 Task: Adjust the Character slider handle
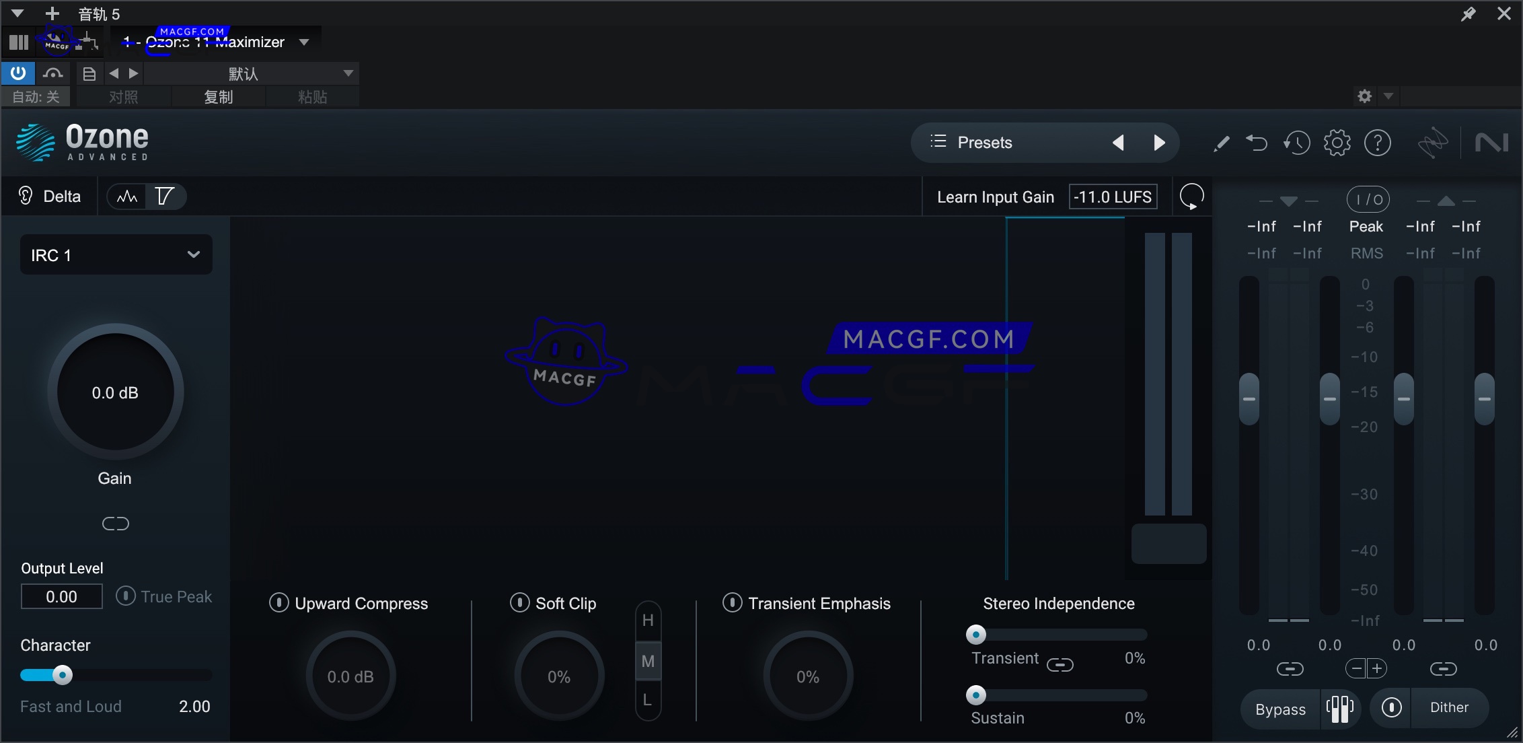click(61, 675)
